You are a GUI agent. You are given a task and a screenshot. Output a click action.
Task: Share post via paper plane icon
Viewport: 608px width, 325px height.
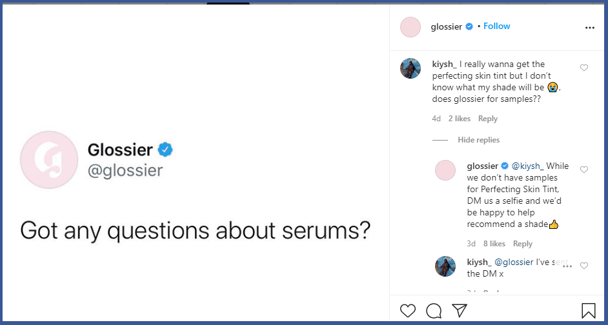click(x=460, y=310)
